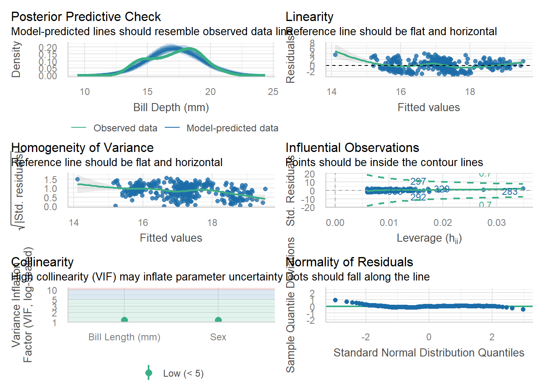Image resolution: width=544 pixels, height=388 pixels.
Task: Click the leftmost point in Homogeneity plot
Action: tap(77, 179)
